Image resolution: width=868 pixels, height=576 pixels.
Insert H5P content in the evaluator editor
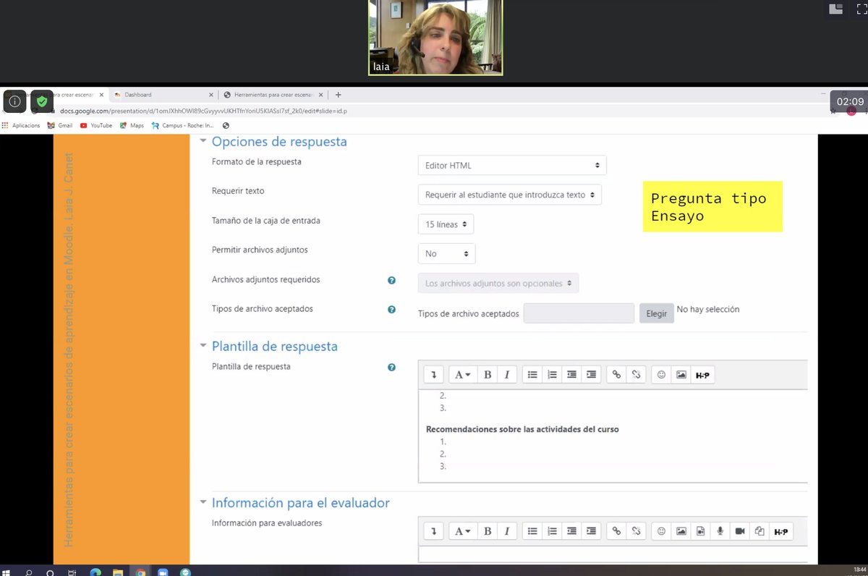781,530
